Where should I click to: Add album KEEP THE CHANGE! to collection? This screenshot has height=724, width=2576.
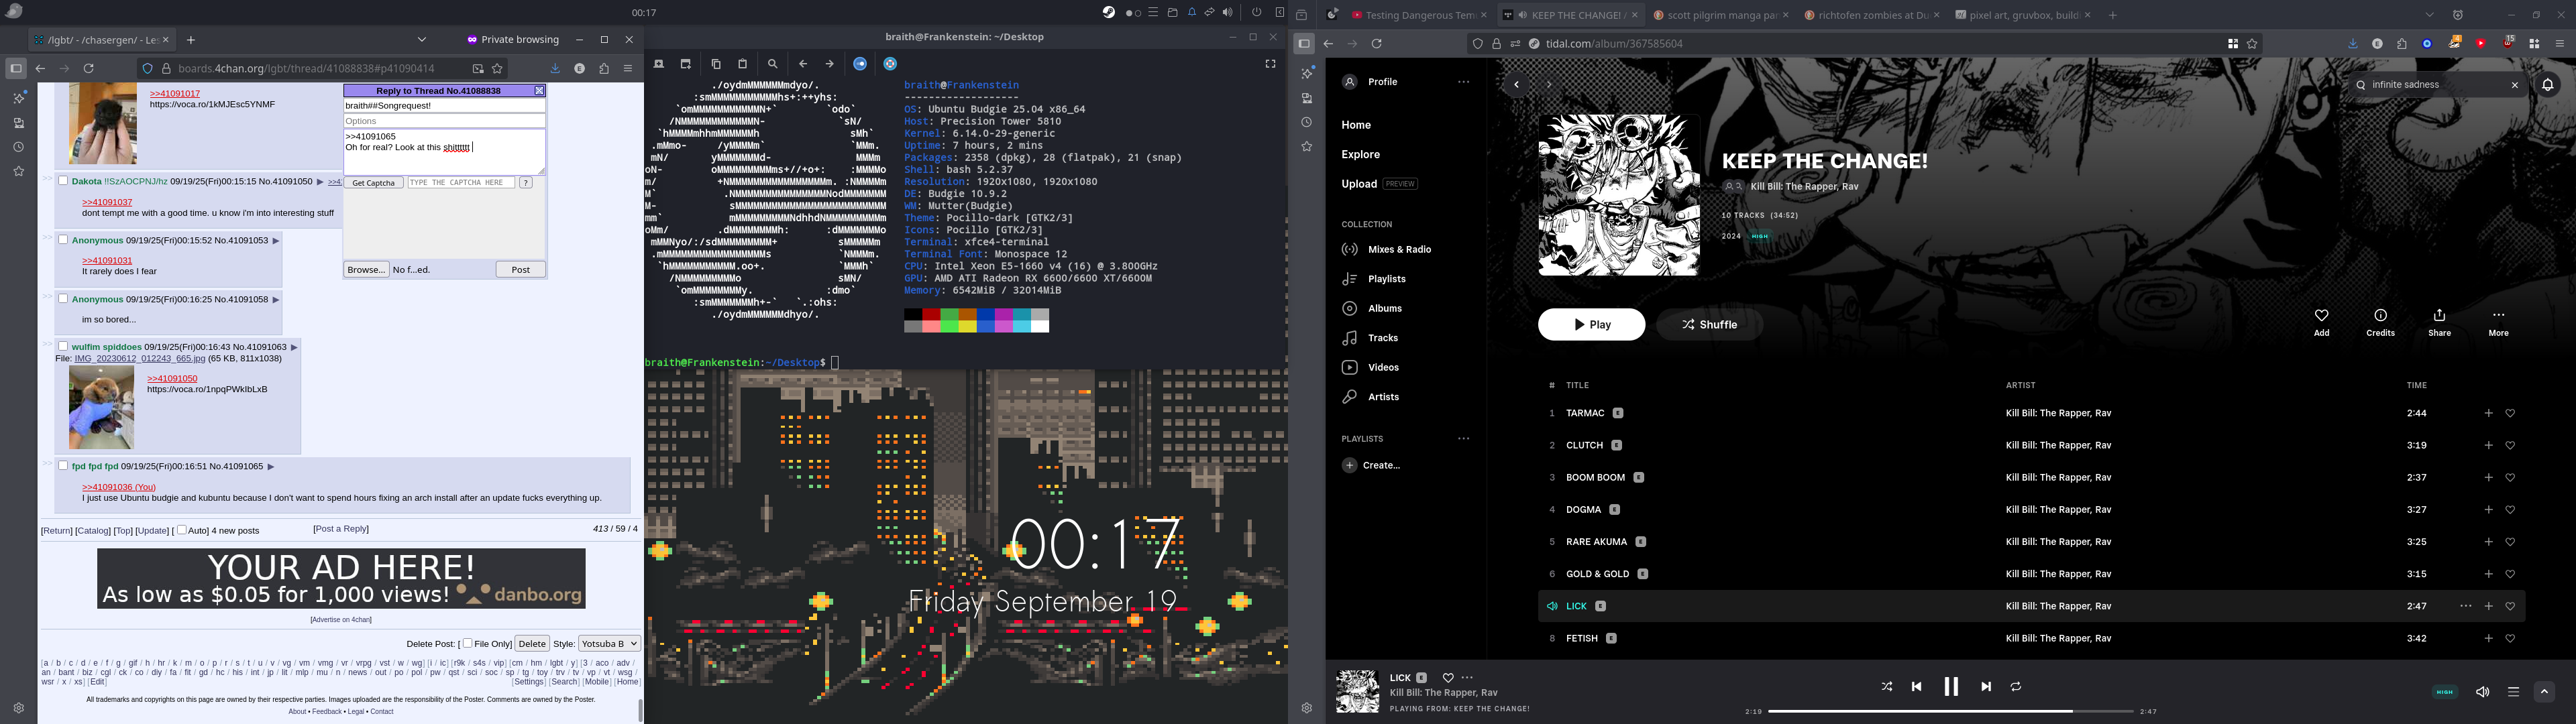(2321, 322)
